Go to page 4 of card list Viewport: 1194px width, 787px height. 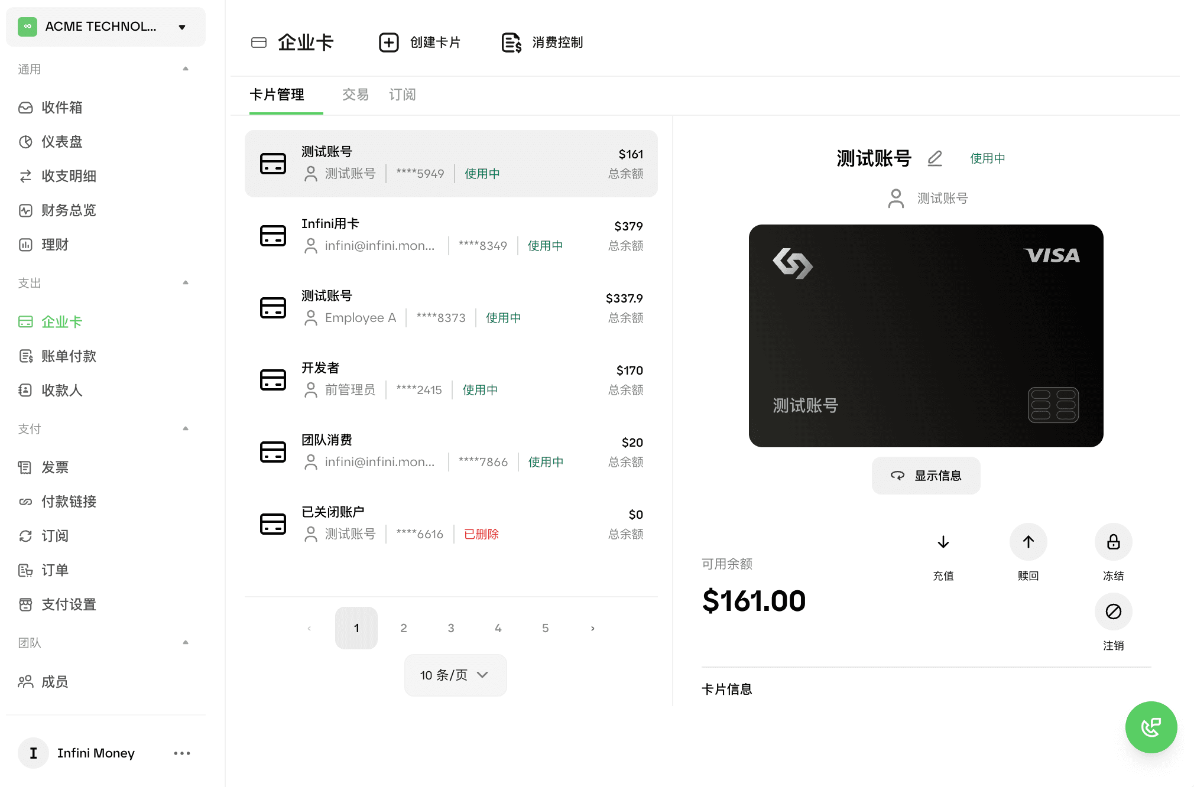tap(498, 628)
